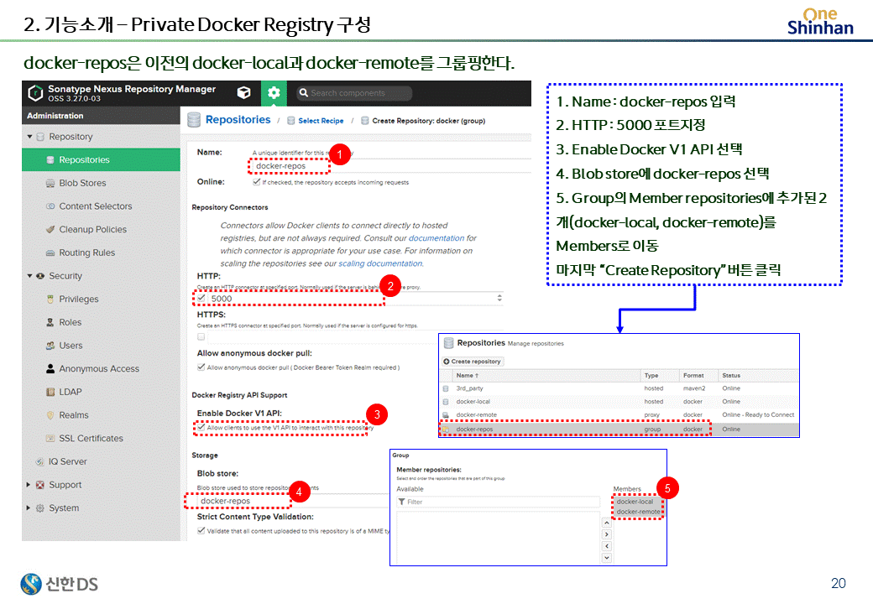This screenshot has height=604, width=873.
Task: Click the IQ Server icon
Action: click(40, 461)
